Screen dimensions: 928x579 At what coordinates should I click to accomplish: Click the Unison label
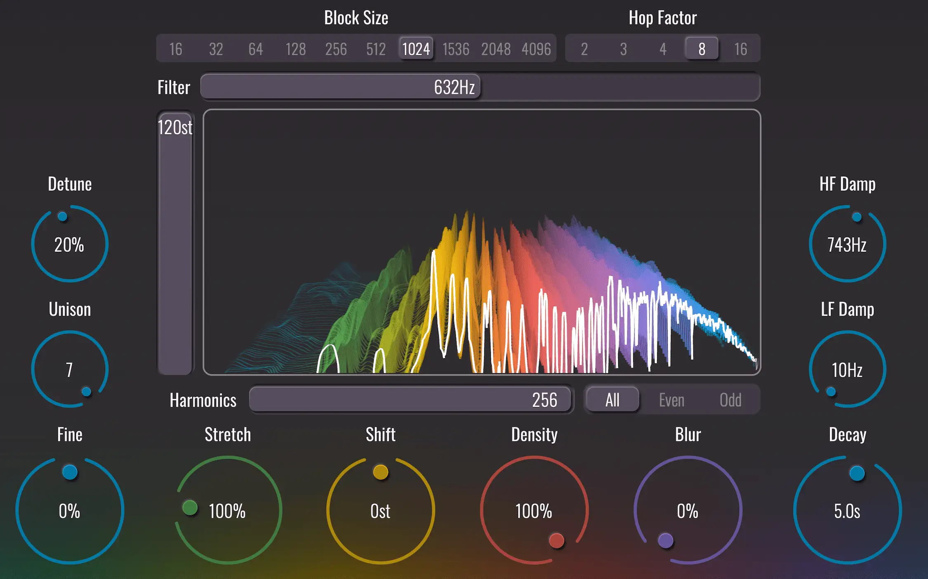pos(70,309)
